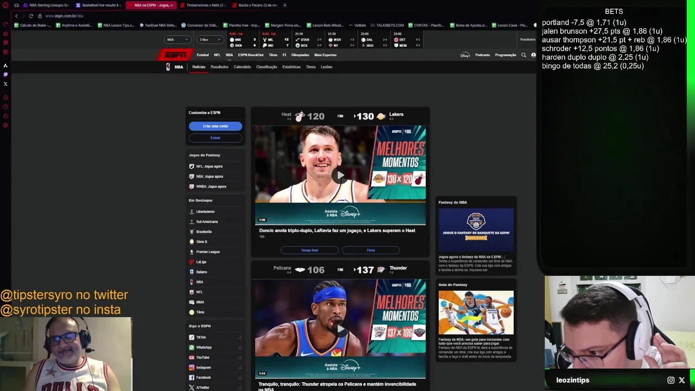
Task: Click the NBA logo beside the section title
Action: tap(168, 67)
